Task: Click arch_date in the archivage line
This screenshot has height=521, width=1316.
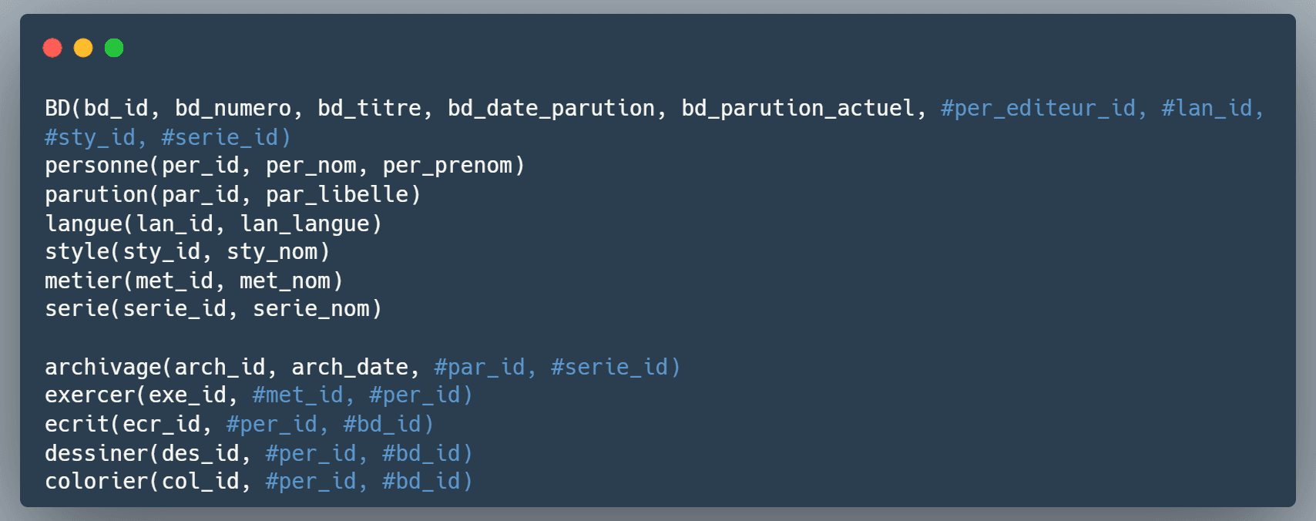Action: tap(349, 368)
